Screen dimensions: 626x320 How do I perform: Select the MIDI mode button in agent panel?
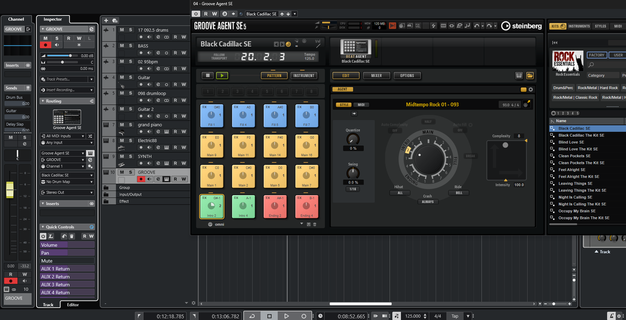coord(361,105)
